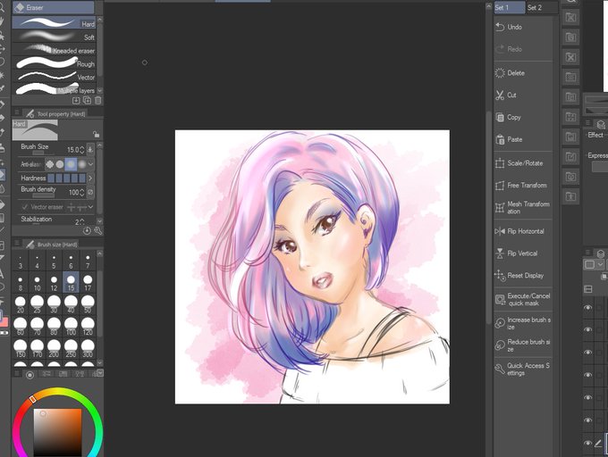Click Brush Size value stepper arrows

pos(82,150)
